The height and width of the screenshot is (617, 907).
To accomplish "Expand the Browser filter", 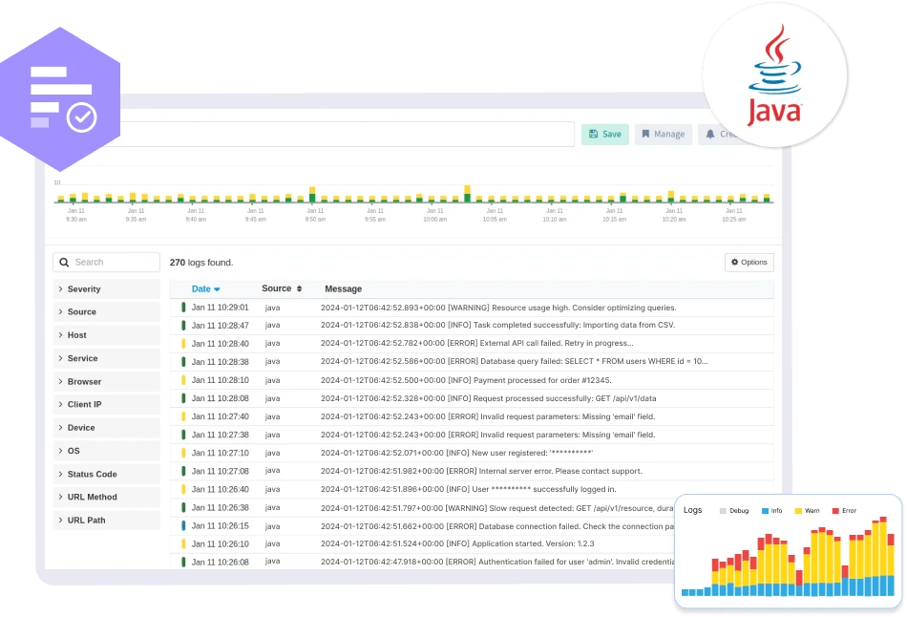I will pyautogui.click(x=106, y=381).
